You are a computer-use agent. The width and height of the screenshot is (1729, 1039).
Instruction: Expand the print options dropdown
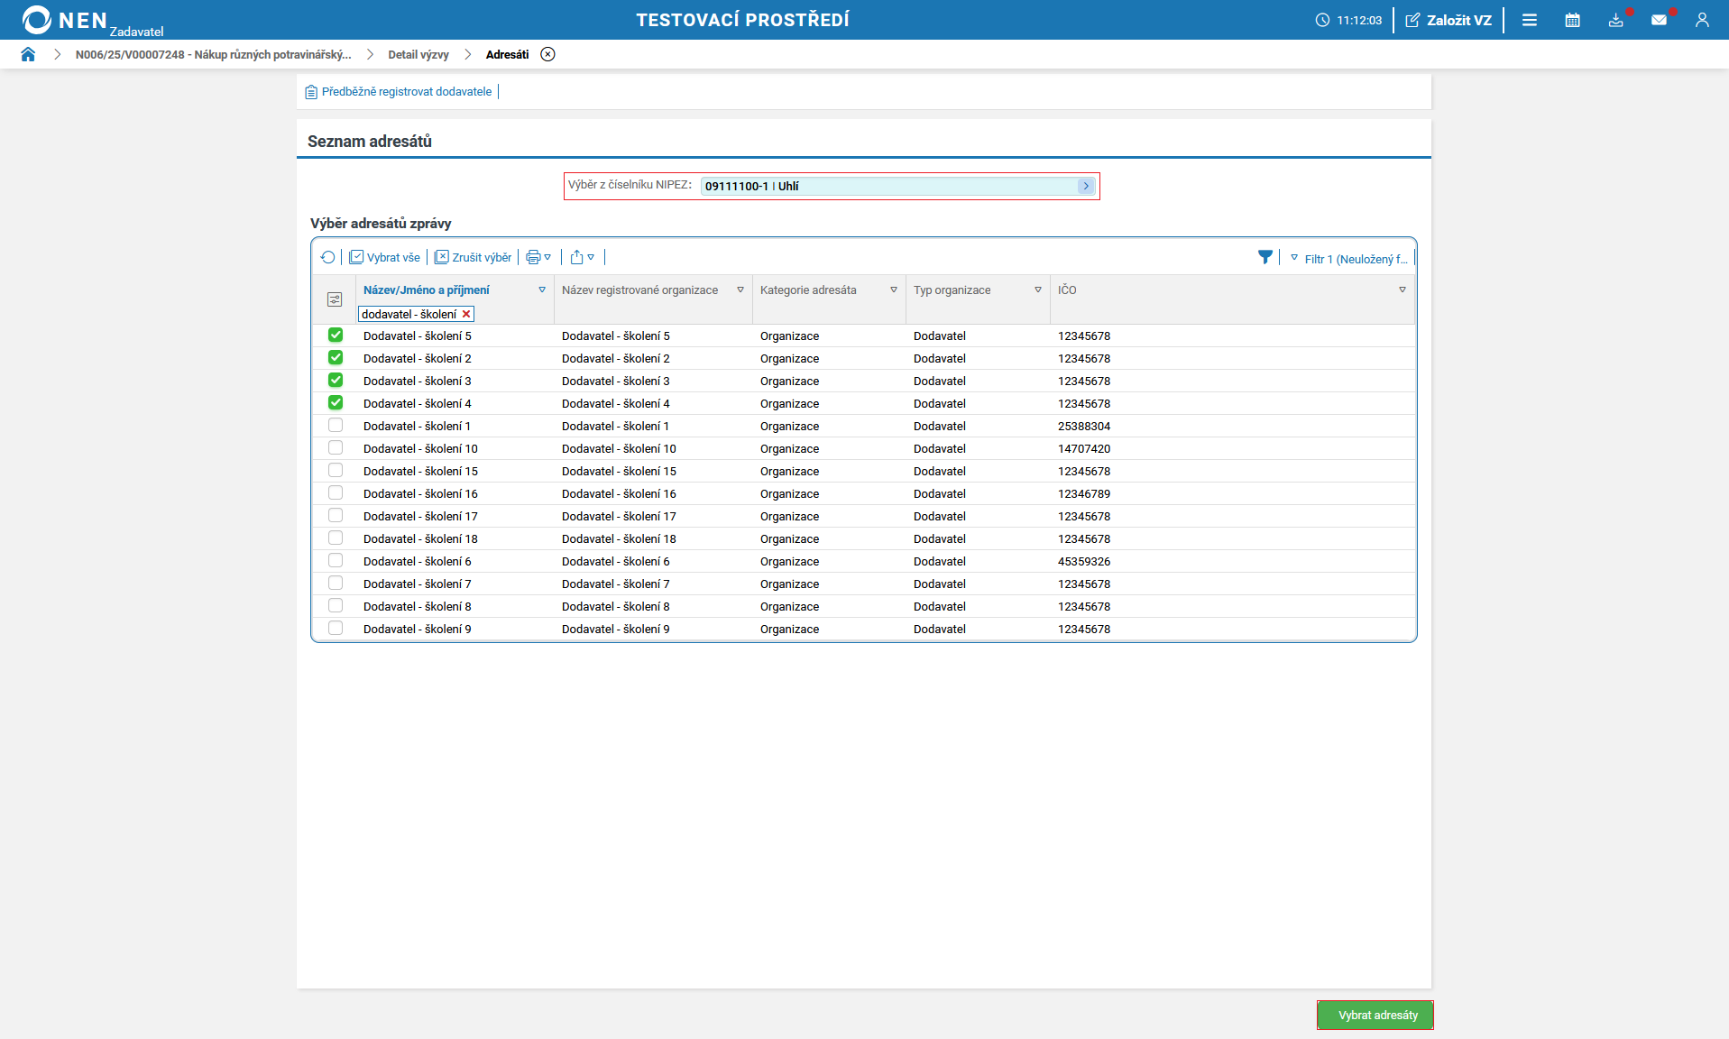(x=538, y=257)
